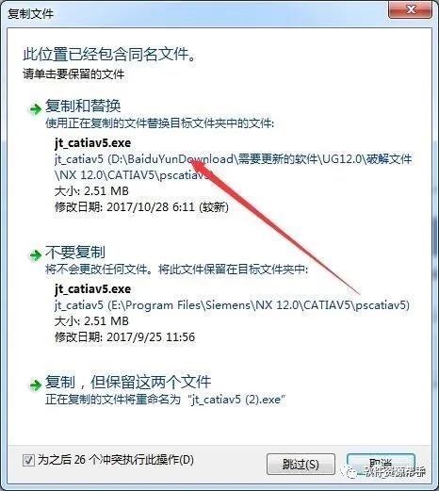Click the 2017/10/28 6:11 modified date line
This screenshot has height=491, width=439.
point(141,207)
